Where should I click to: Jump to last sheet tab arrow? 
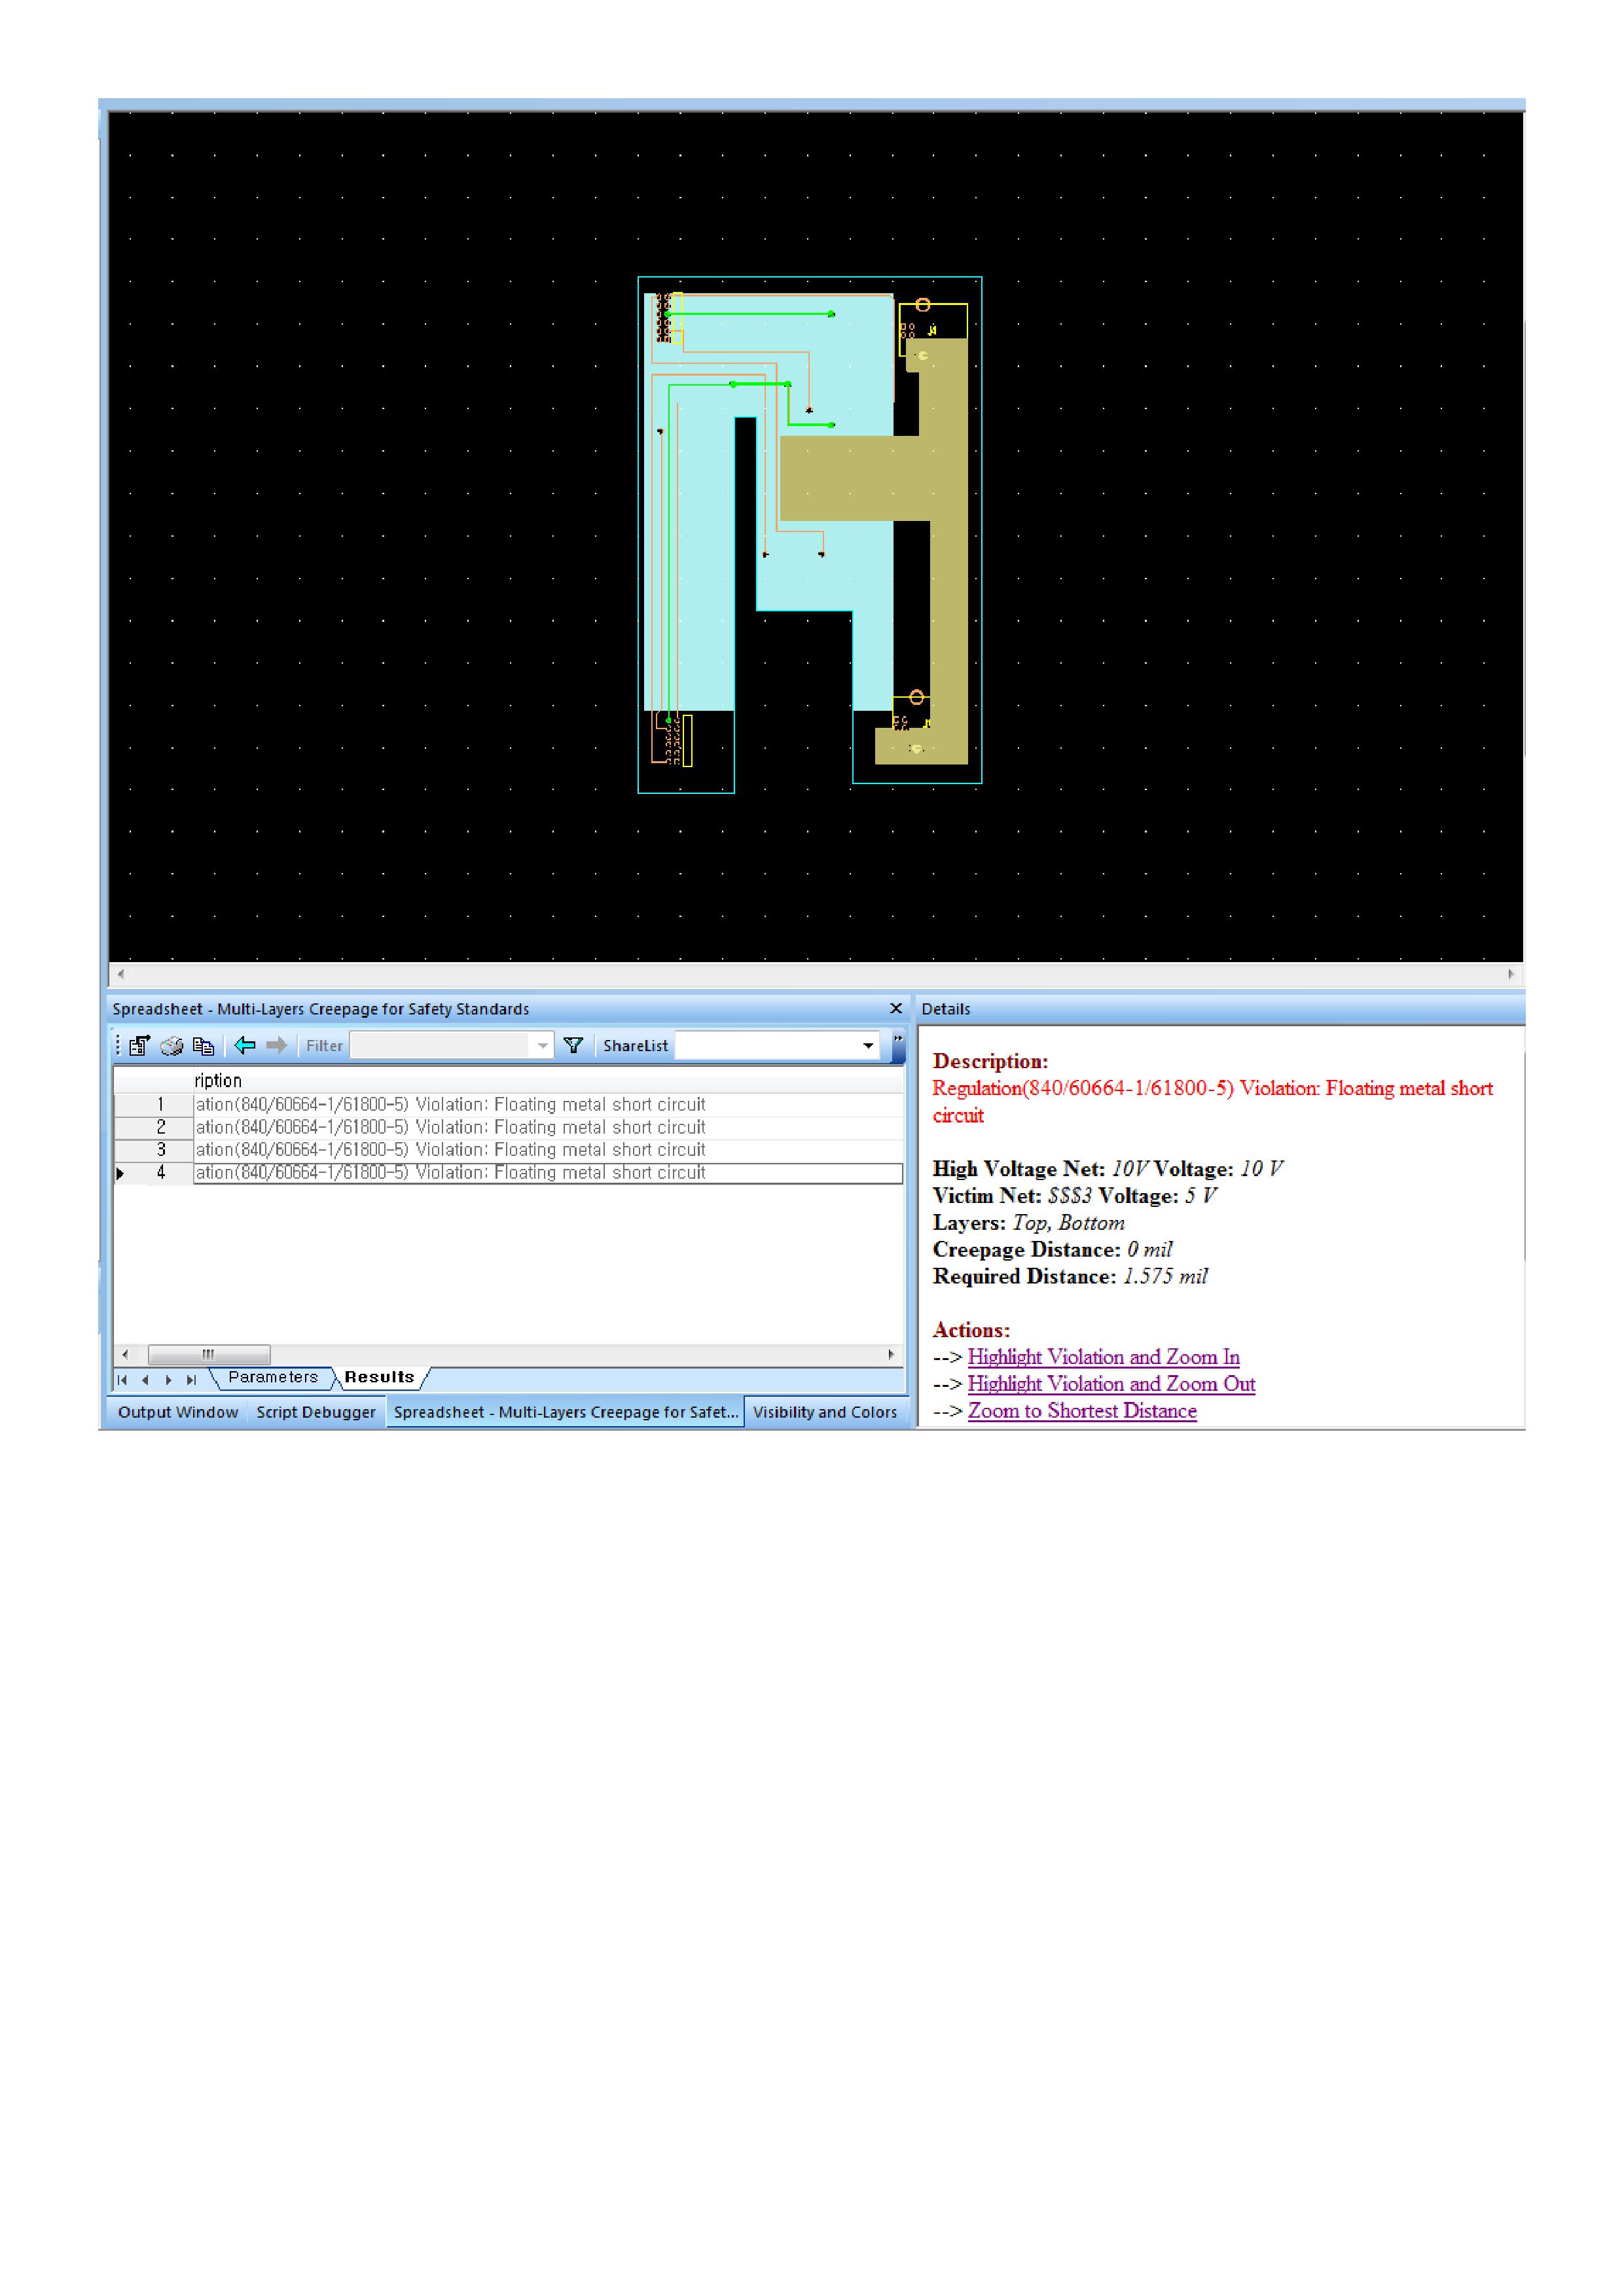click(x=191, y=1379)
